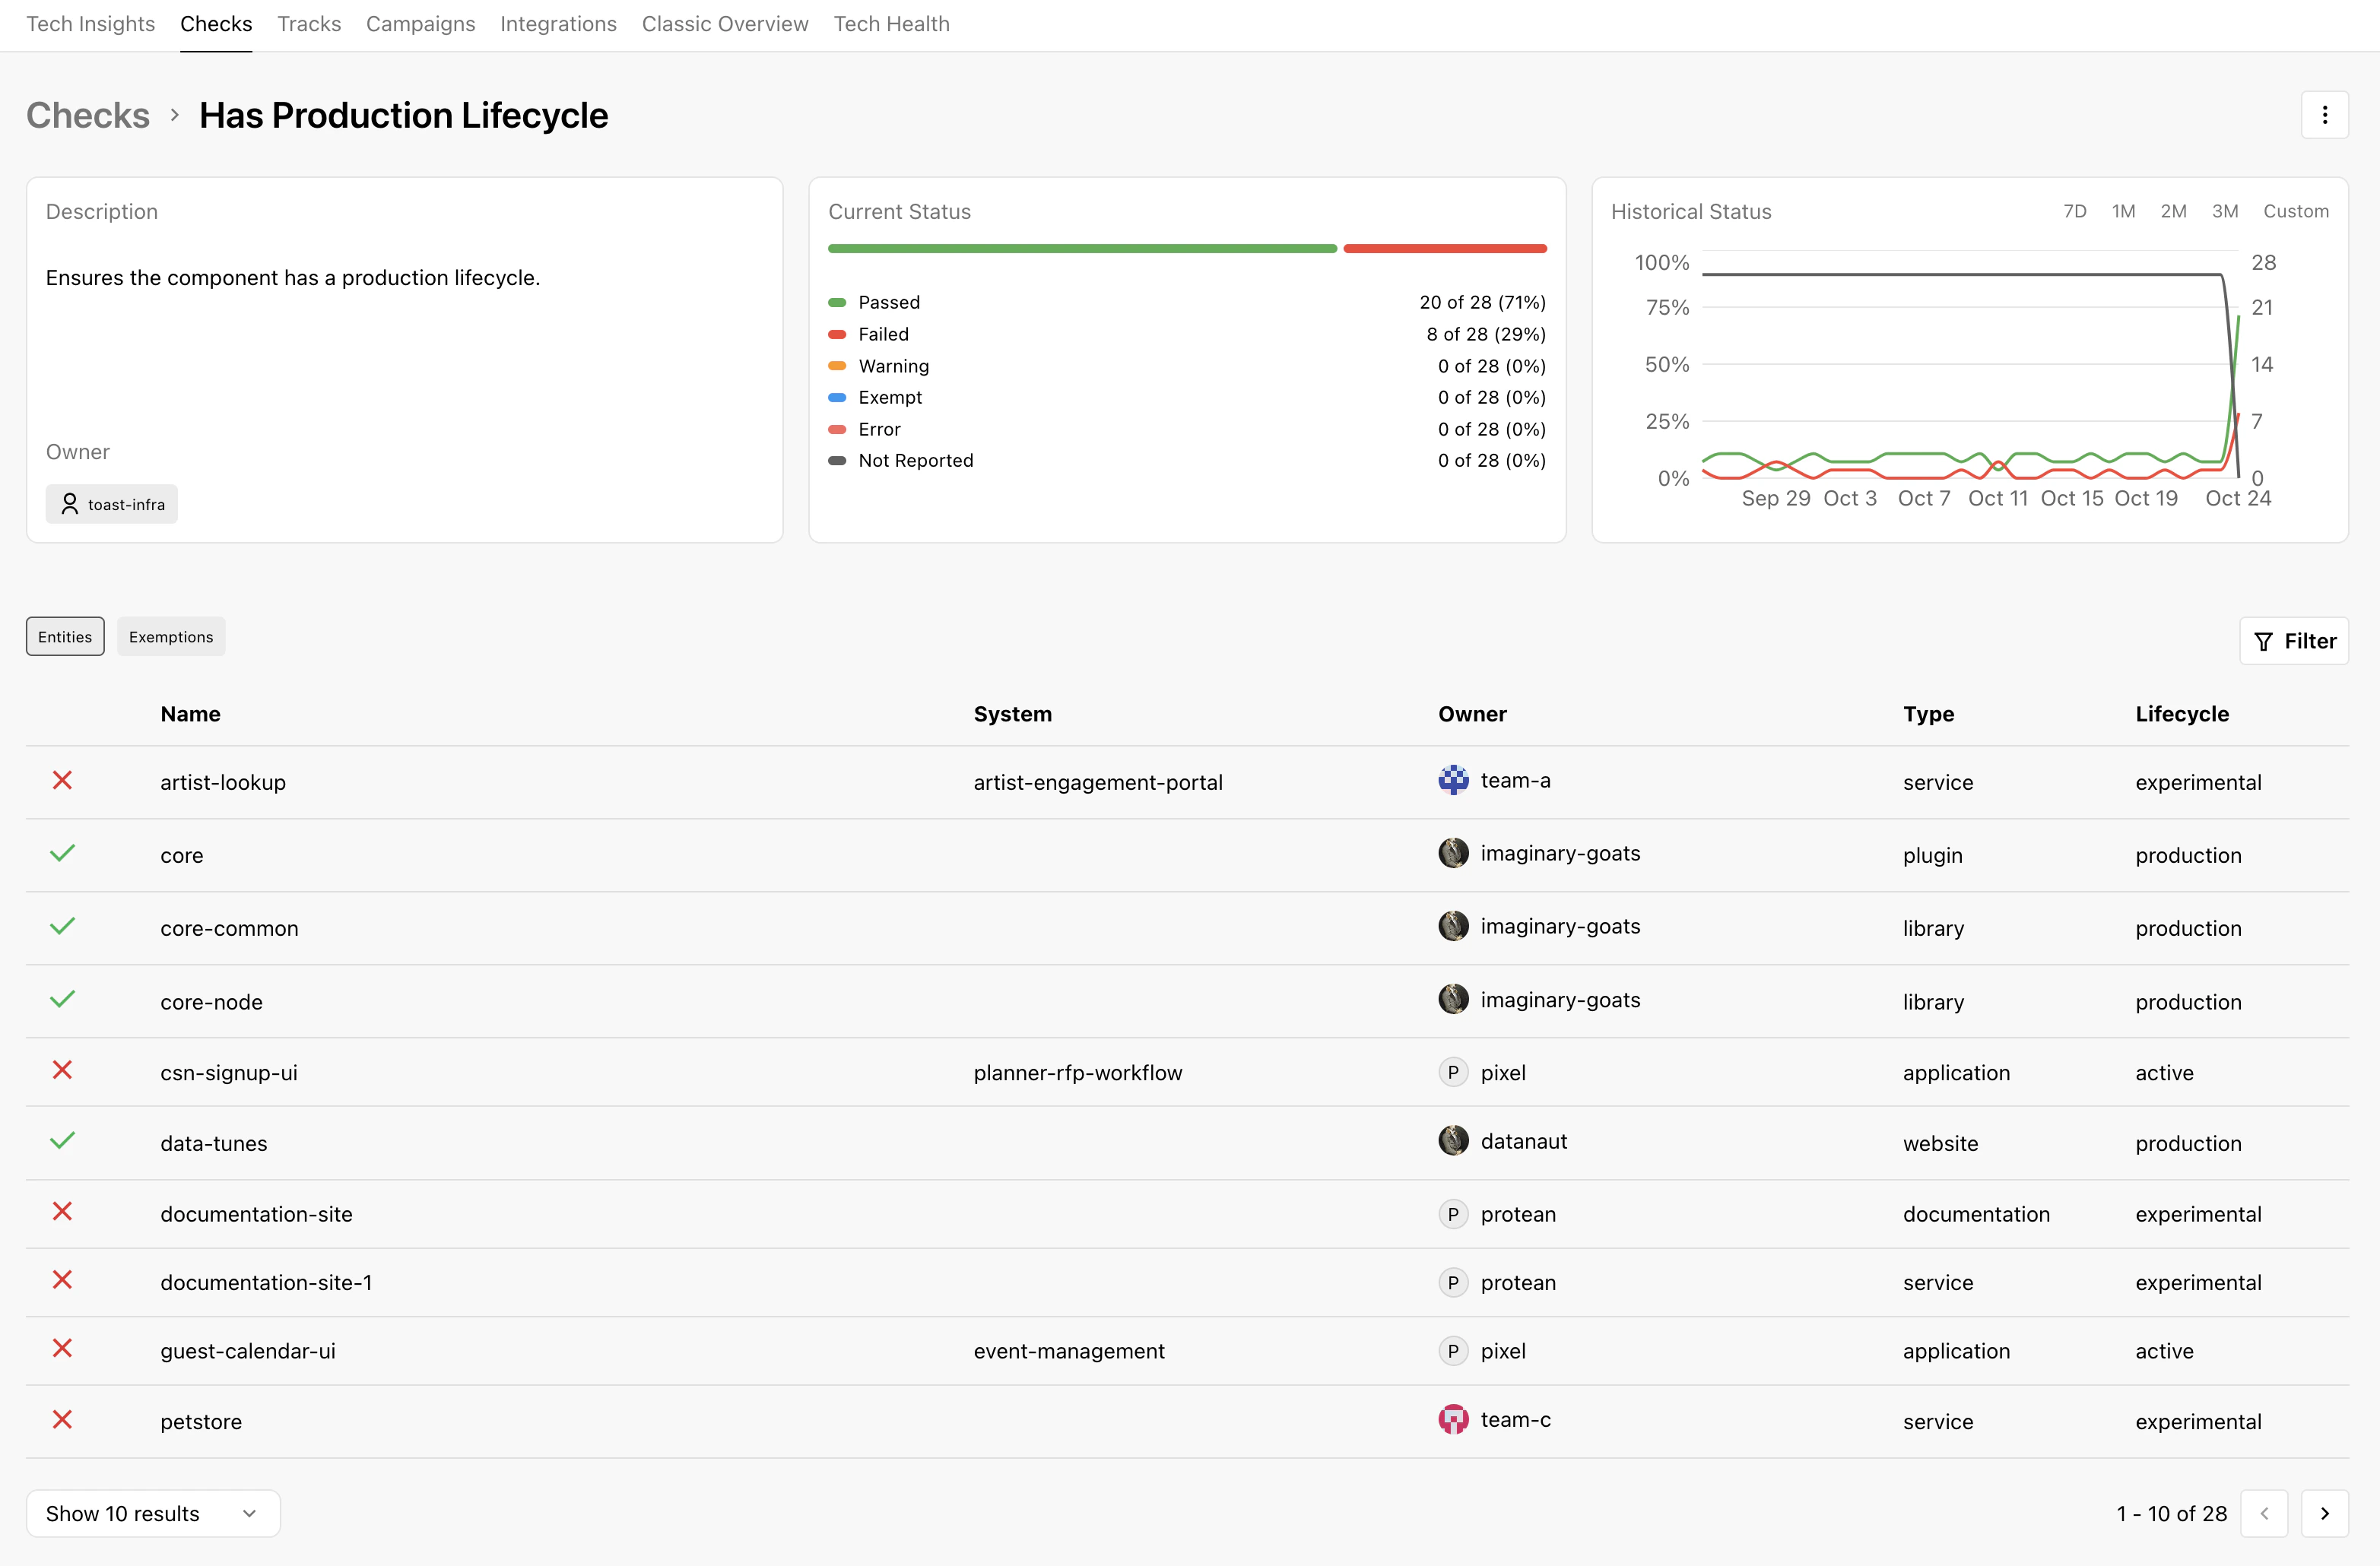
Task: Click the Passed legend color dot
Action: point(837,302)
